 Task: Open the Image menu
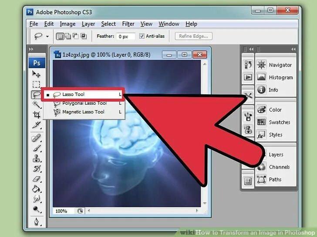pos(67,24)
